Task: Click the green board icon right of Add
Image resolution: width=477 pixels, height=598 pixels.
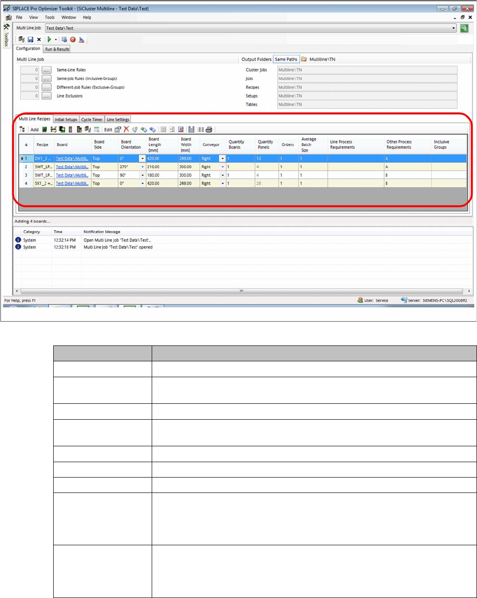Action: pos(44,129)
